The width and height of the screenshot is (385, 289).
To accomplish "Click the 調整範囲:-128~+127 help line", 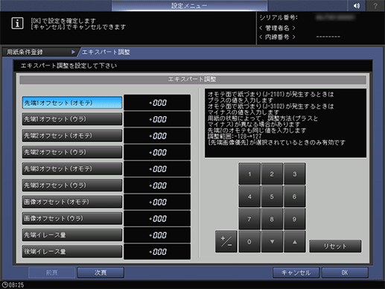I will tap(235, 136).
